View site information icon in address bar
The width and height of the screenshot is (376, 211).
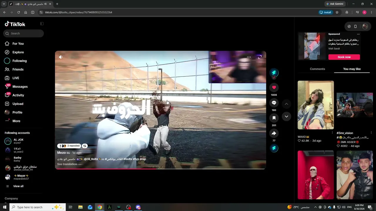(x=41, y=12)
